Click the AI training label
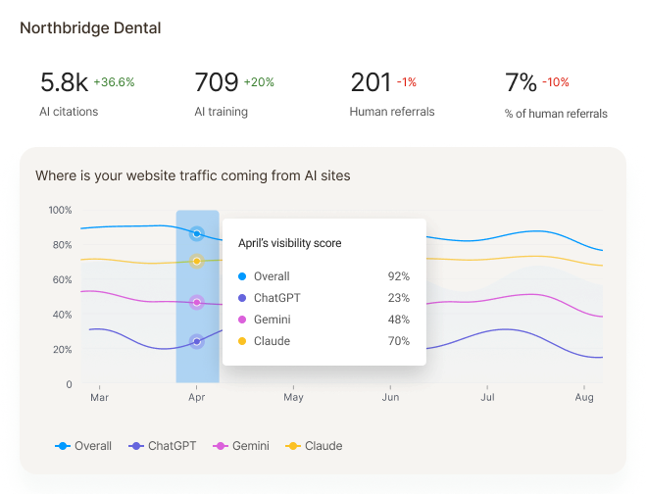The height and width of the screenshot is (494, 646). tap(222, 112)
